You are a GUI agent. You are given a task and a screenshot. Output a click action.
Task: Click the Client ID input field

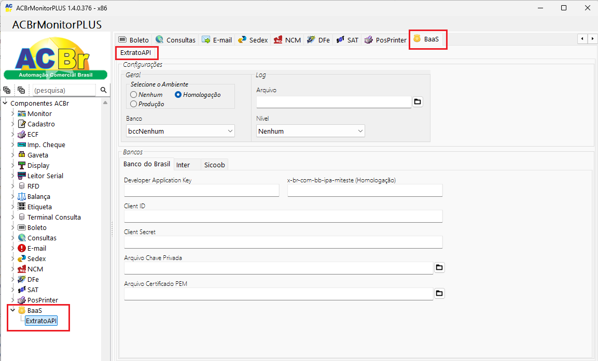click(x=283, y=216)
